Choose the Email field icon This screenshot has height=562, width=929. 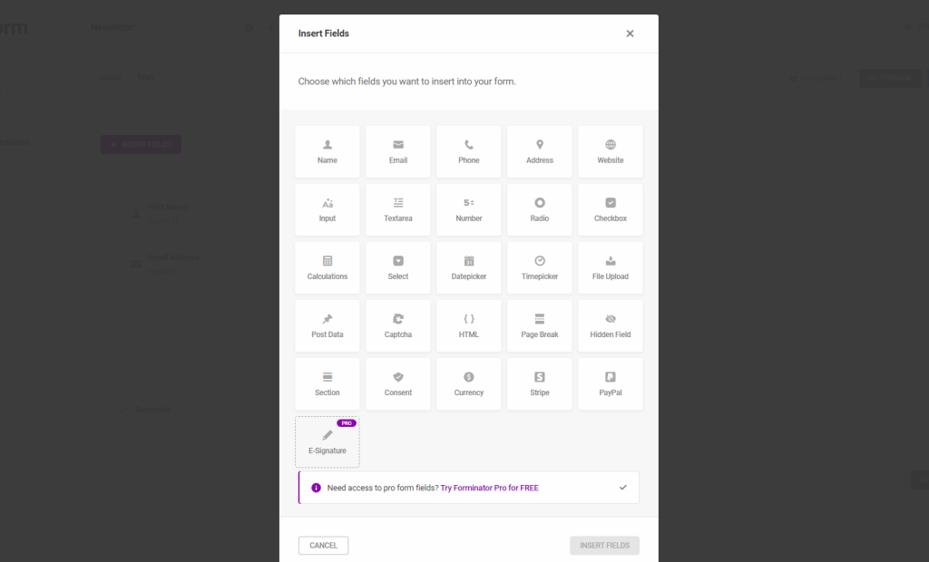pyautogui.click(x=398, y=144)
